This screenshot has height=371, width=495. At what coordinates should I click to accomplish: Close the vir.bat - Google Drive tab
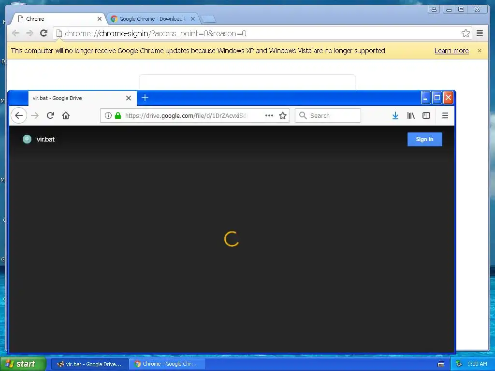click(x=129, y=98)
